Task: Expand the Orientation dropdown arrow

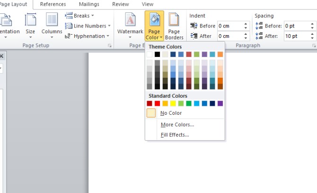Action: tap(6, 37)
